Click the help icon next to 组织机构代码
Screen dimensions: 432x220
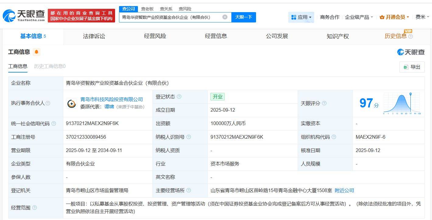334,137
